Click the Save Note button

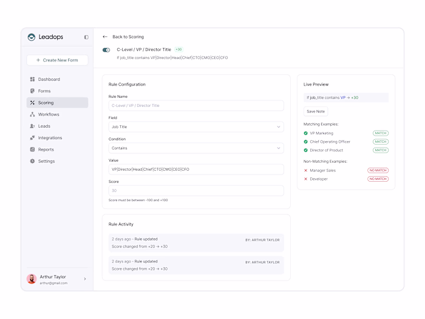click(x=316, y=111)
